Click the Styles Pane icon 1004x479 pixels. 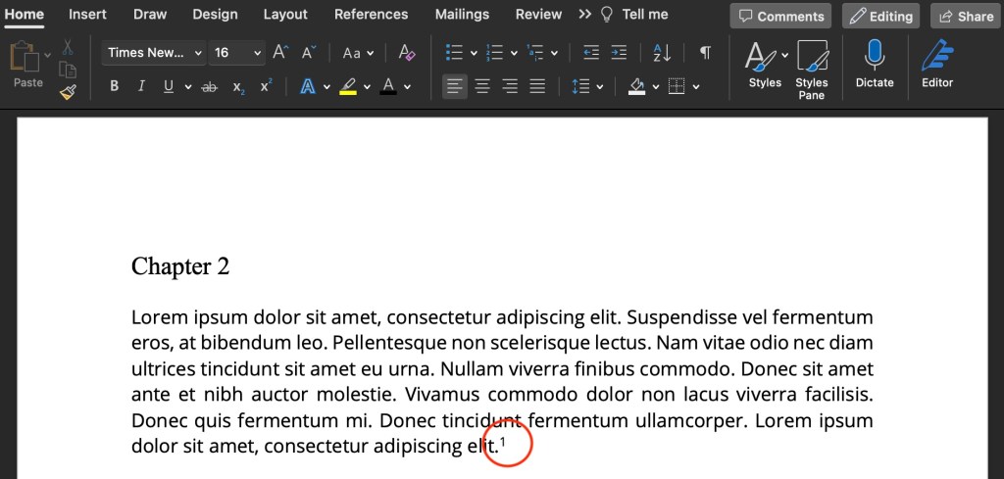coord(812,57)
